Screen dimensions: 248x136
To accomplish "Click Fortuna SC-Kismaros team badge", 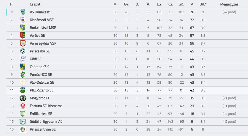I will coord(23,106).
